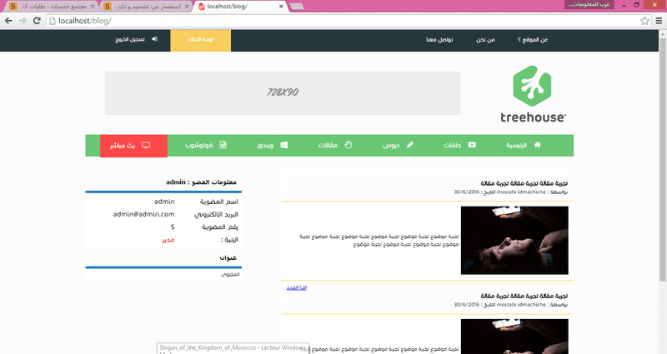Click the pencil icon beside دروس
Image resolution: width=667 pixels, height=354 pixels.
[x=410, y=145]
